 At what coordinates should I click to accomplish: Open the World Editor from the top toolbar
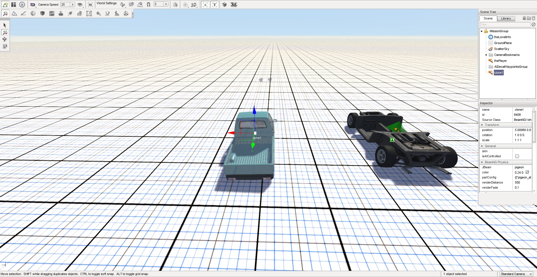pyautogui.click(x=5, y=5)
